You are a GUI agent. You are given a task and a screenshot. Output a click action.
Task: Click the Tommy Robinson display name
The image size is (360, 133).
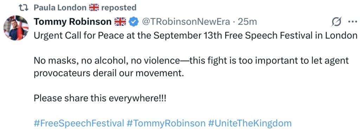(x=72, y=22)
